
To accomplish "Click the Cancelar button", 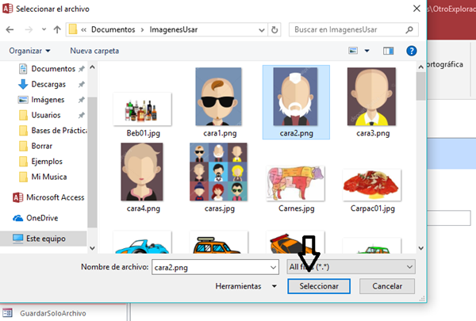I will (387, 286).
